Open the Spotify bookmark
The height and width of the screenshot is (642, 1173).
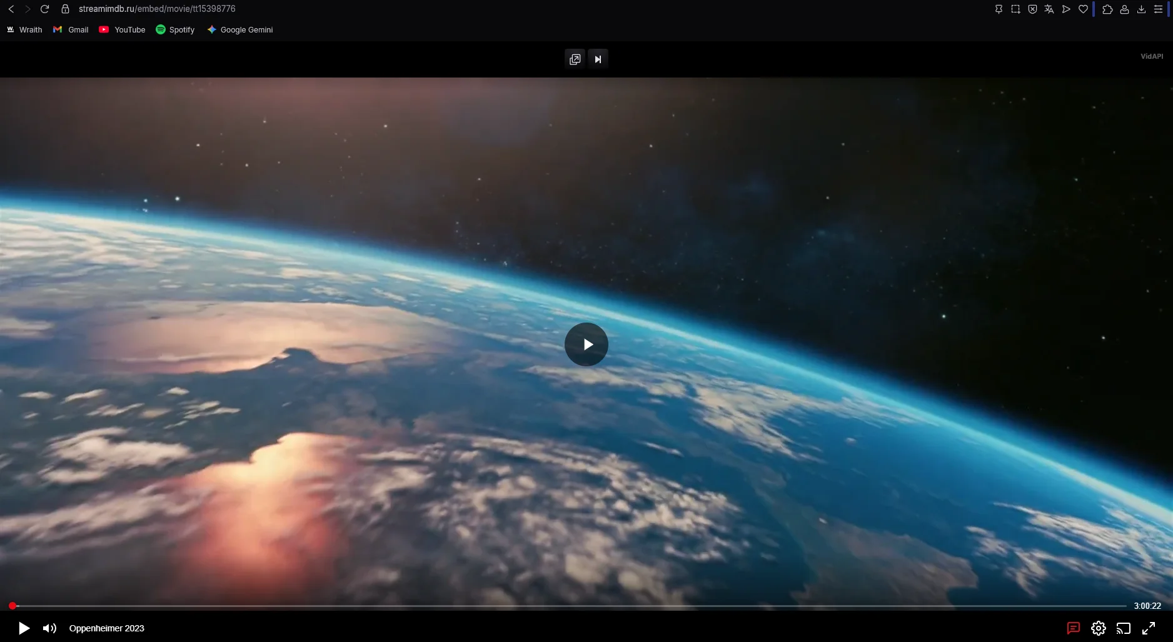point(175,30)
